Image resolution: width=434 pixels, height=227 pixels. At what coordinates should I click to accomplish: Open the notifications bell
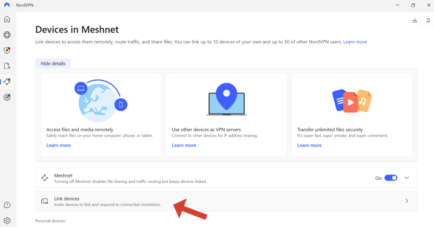coord(428,21)
